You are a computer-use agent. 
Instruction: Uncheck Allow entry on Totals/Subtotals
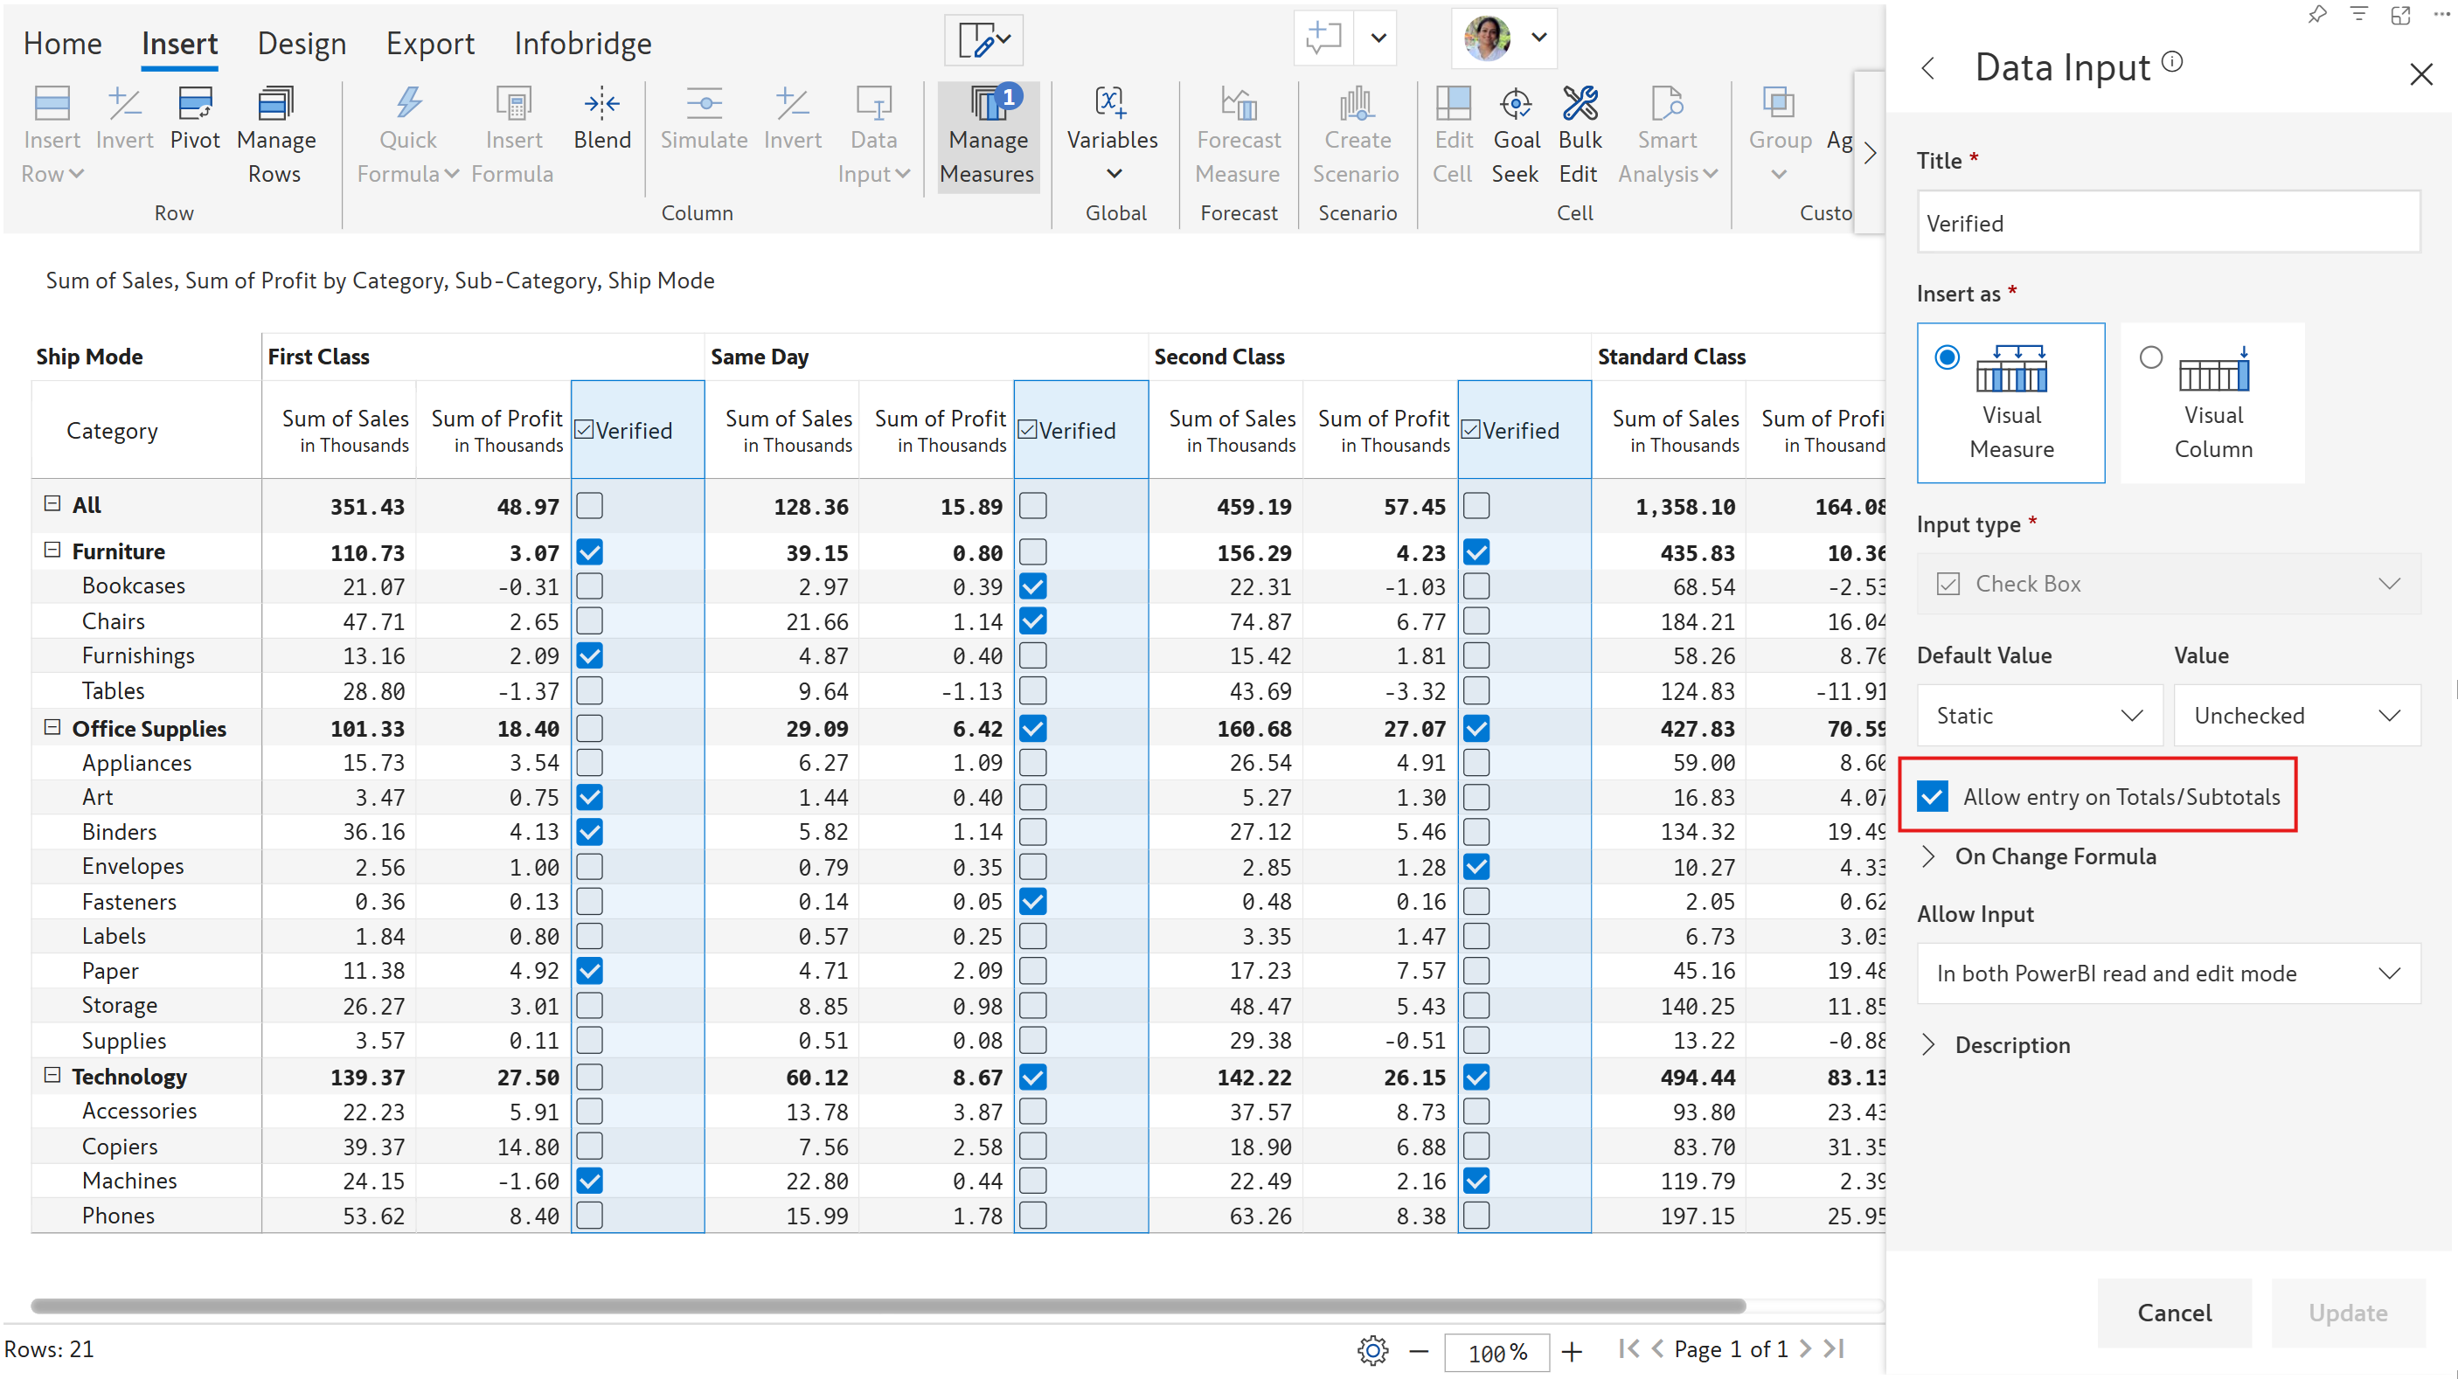(x=1934, y=796)
